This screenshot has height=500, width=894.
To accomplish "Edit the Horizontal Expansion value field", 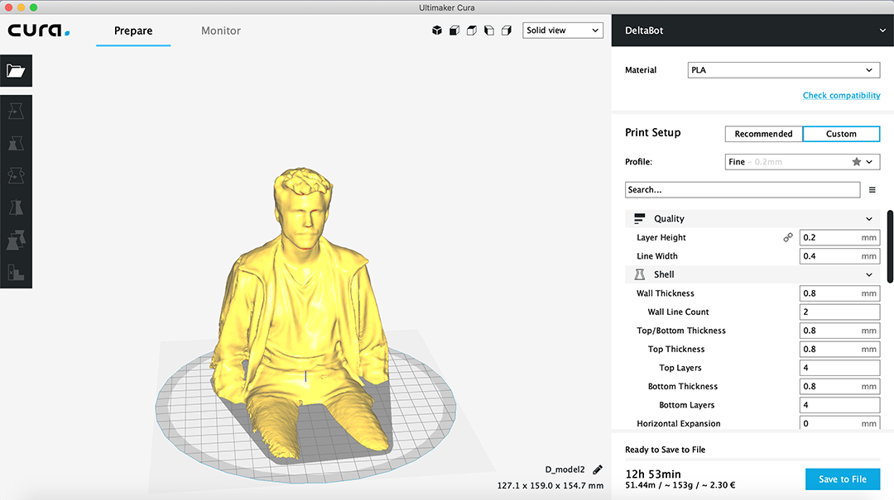I will [839, 422].
